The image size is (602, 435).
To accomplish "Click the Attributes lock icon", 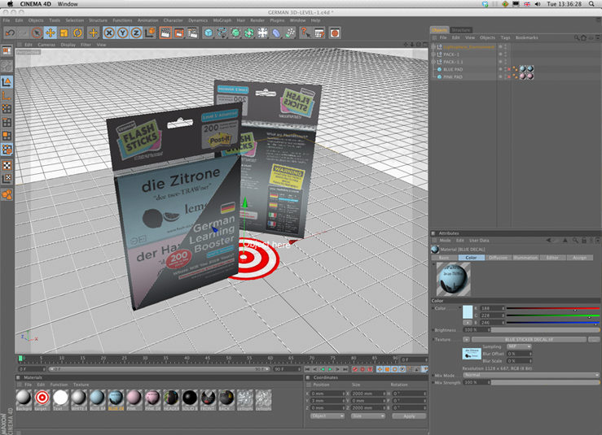I will click(584, 241).
